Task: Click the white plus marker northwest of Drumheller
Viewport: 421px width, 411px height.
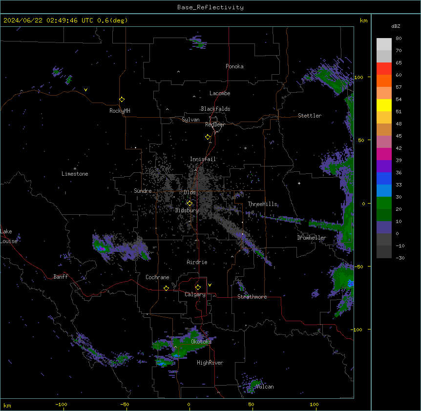Action: pyautogui.click(x=299, y=183)
